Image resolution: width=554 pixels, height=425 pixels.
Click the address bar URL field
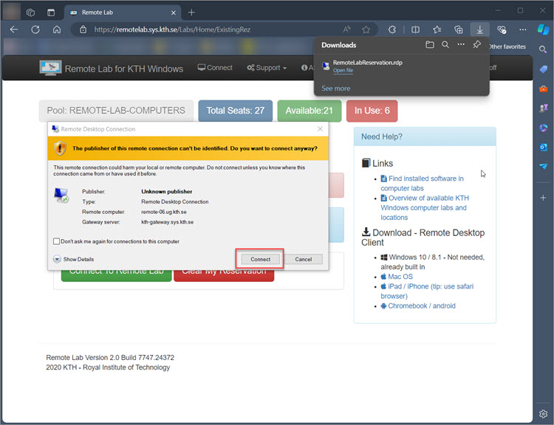point(222,30)
